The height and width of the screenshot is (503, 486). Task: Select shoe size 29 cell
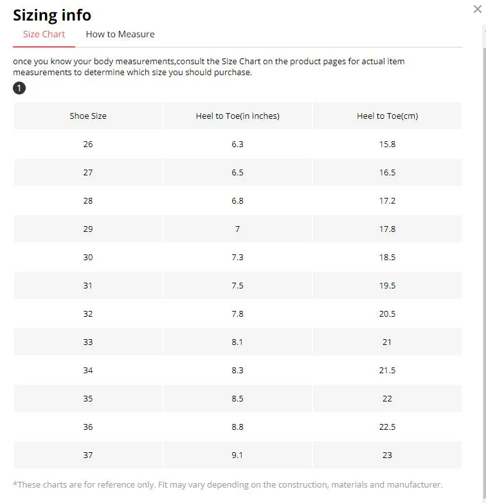(88, 229)
